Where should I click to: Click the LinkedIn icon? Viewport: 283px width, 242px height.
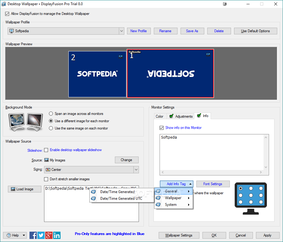(57, 235)
